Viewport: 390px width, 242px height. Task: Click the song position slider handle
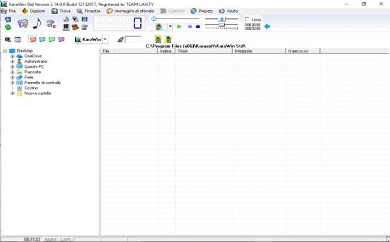(154, 19)
